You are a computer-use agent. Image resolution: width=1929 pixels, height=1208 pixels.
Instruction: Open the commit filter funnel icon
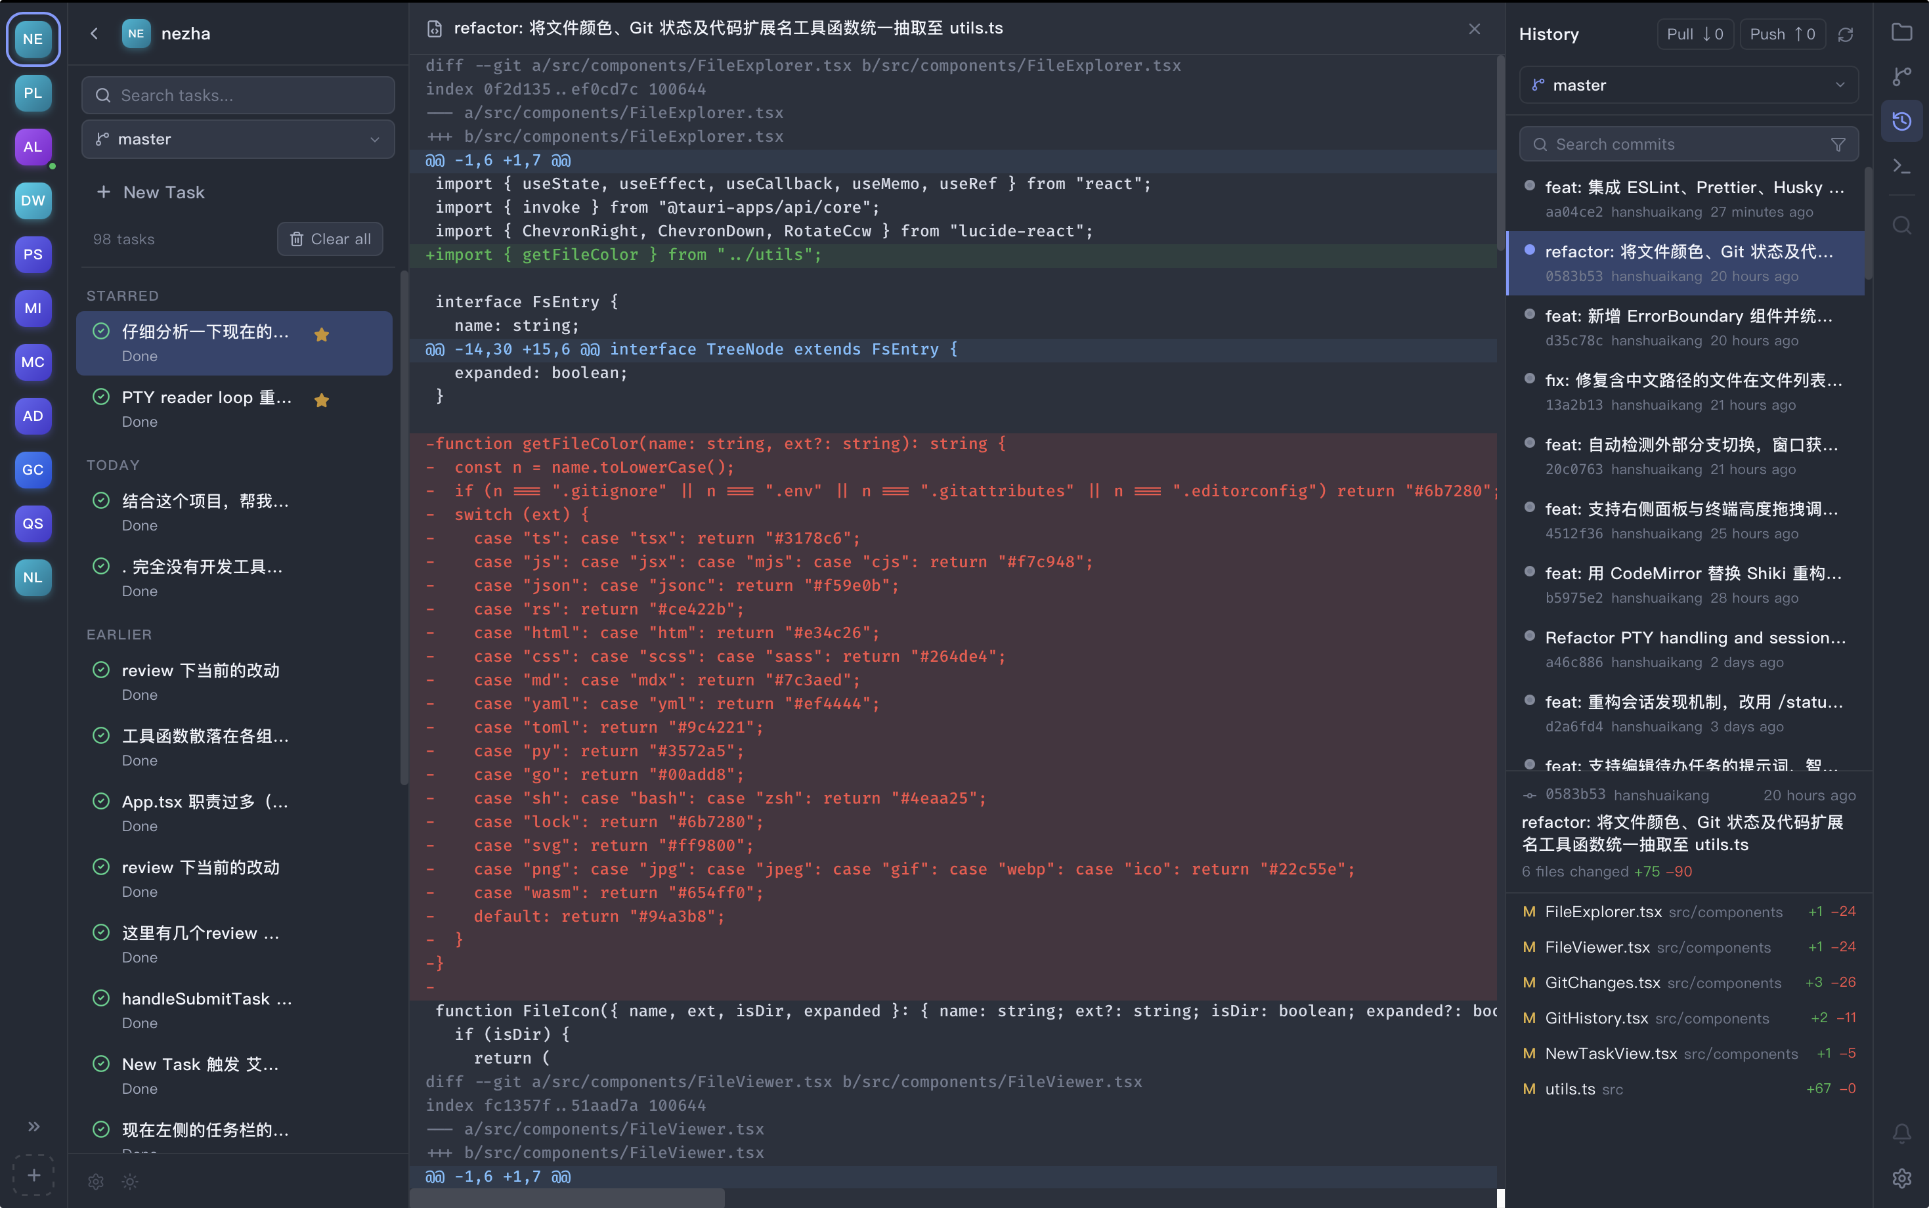(x=1838, y=144)
